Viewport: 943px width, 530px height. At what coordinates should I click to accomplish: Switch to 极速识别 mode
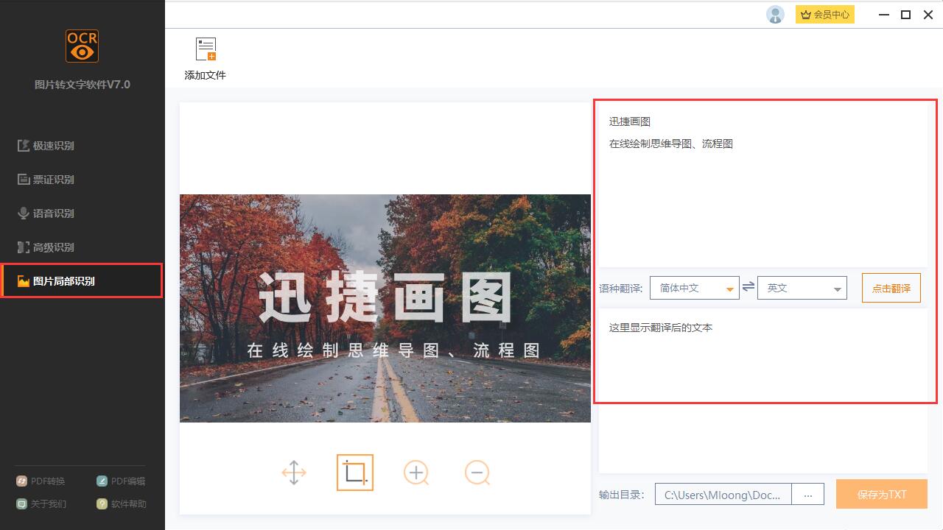tap(46, 146)
